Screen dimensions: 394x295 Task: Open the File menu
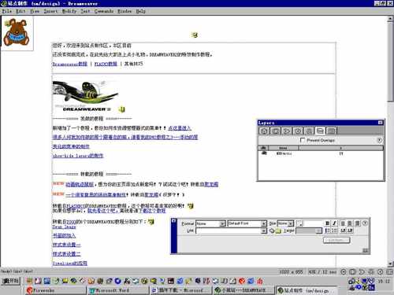[x=7, y=11]
